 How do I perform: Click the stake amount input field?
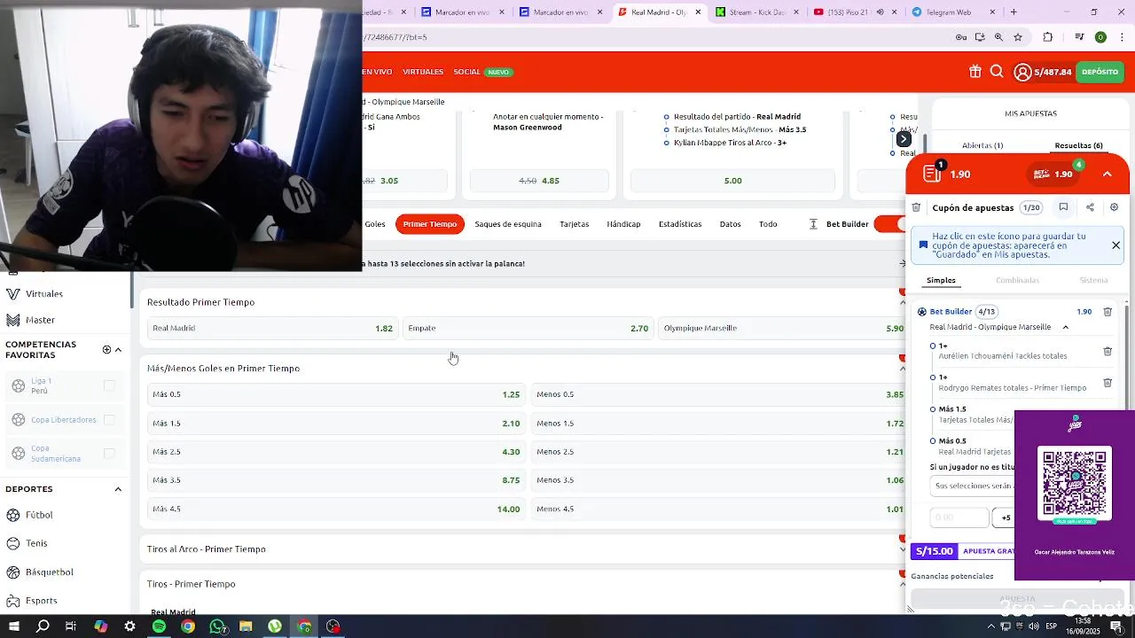[x=959, y=517]
